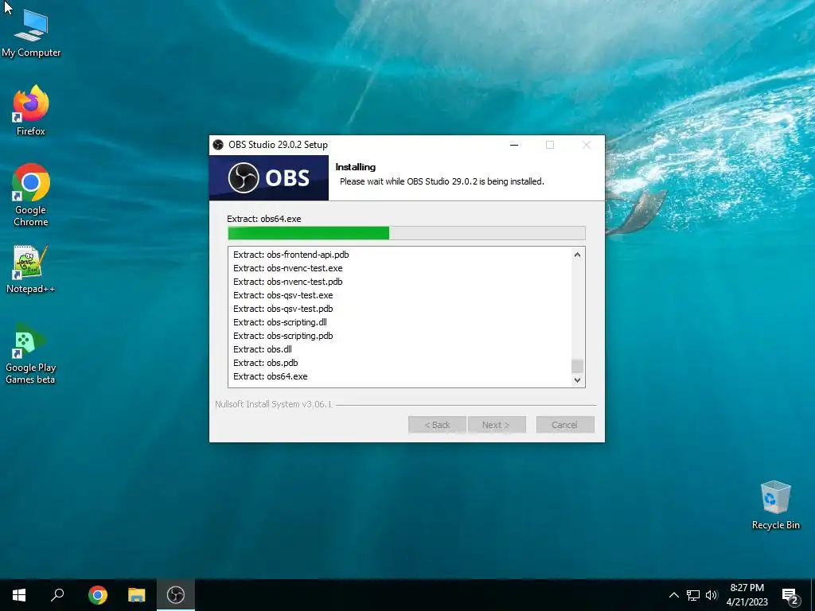This screenshot has height=611, width=815.
Task: Click the green installation progress bar
Action: pyautogui.click(x=407, y=233)
